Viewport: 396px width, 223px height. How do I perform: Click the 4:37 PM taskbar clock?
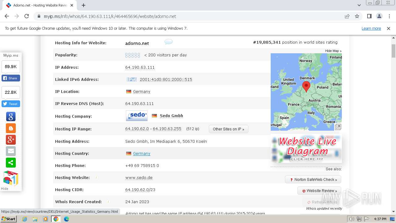pyautogui.click(x=380, y=219)
